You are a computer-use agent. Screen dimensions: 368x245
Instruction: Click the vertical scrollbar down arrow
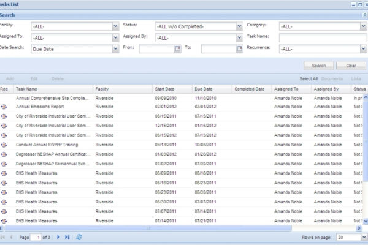tap(366, 221)
